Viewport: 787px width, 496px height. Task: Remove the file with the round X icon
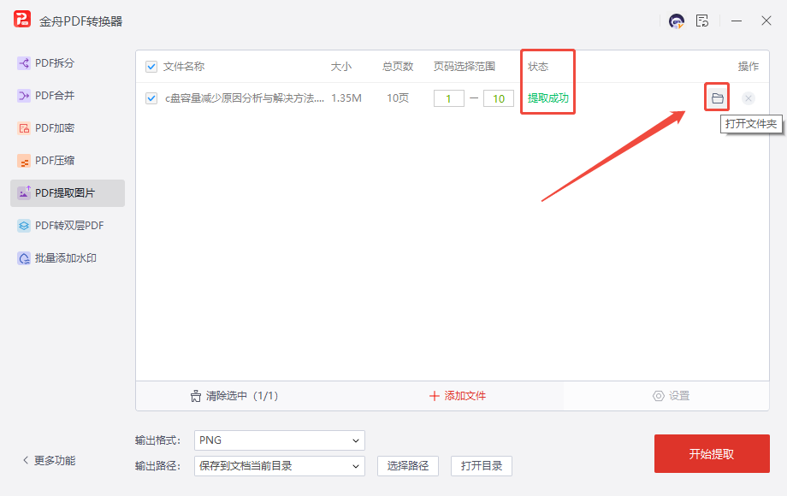pos(748,98)
